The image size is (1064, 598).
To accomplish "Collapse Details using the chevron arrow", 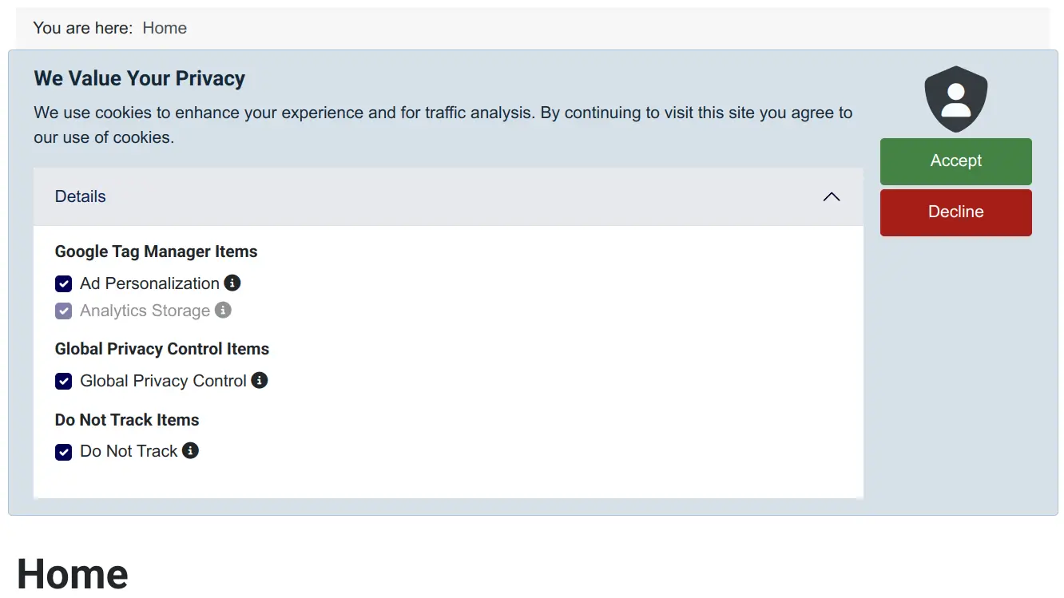I will pos(832,196).
